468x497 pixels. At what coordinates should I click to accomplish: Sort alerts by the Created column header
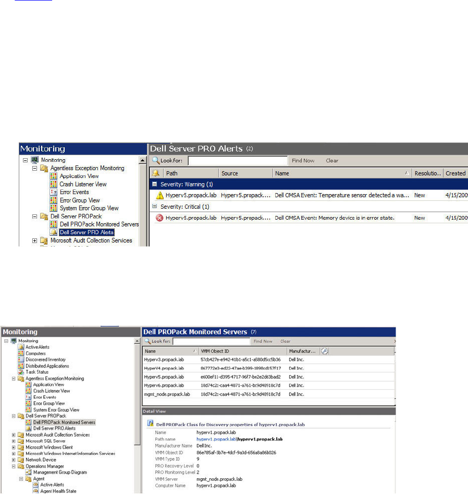[x=455, y=173]
